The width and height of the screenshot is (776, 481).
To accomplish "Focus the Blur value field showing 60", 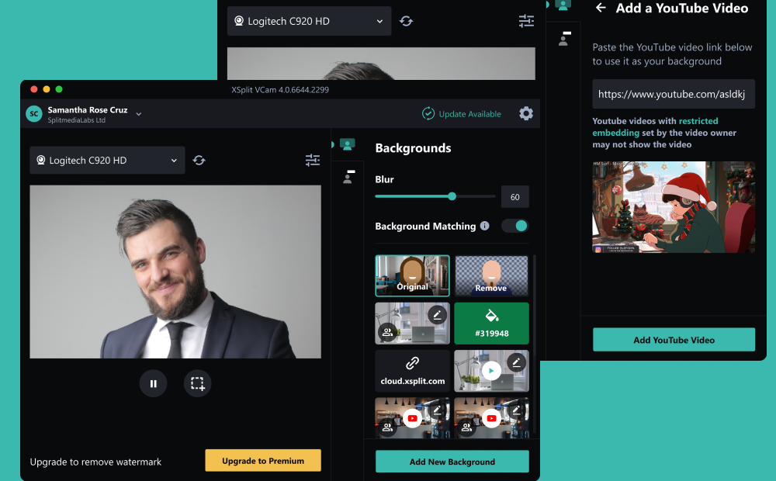I will tap(514, 197).
